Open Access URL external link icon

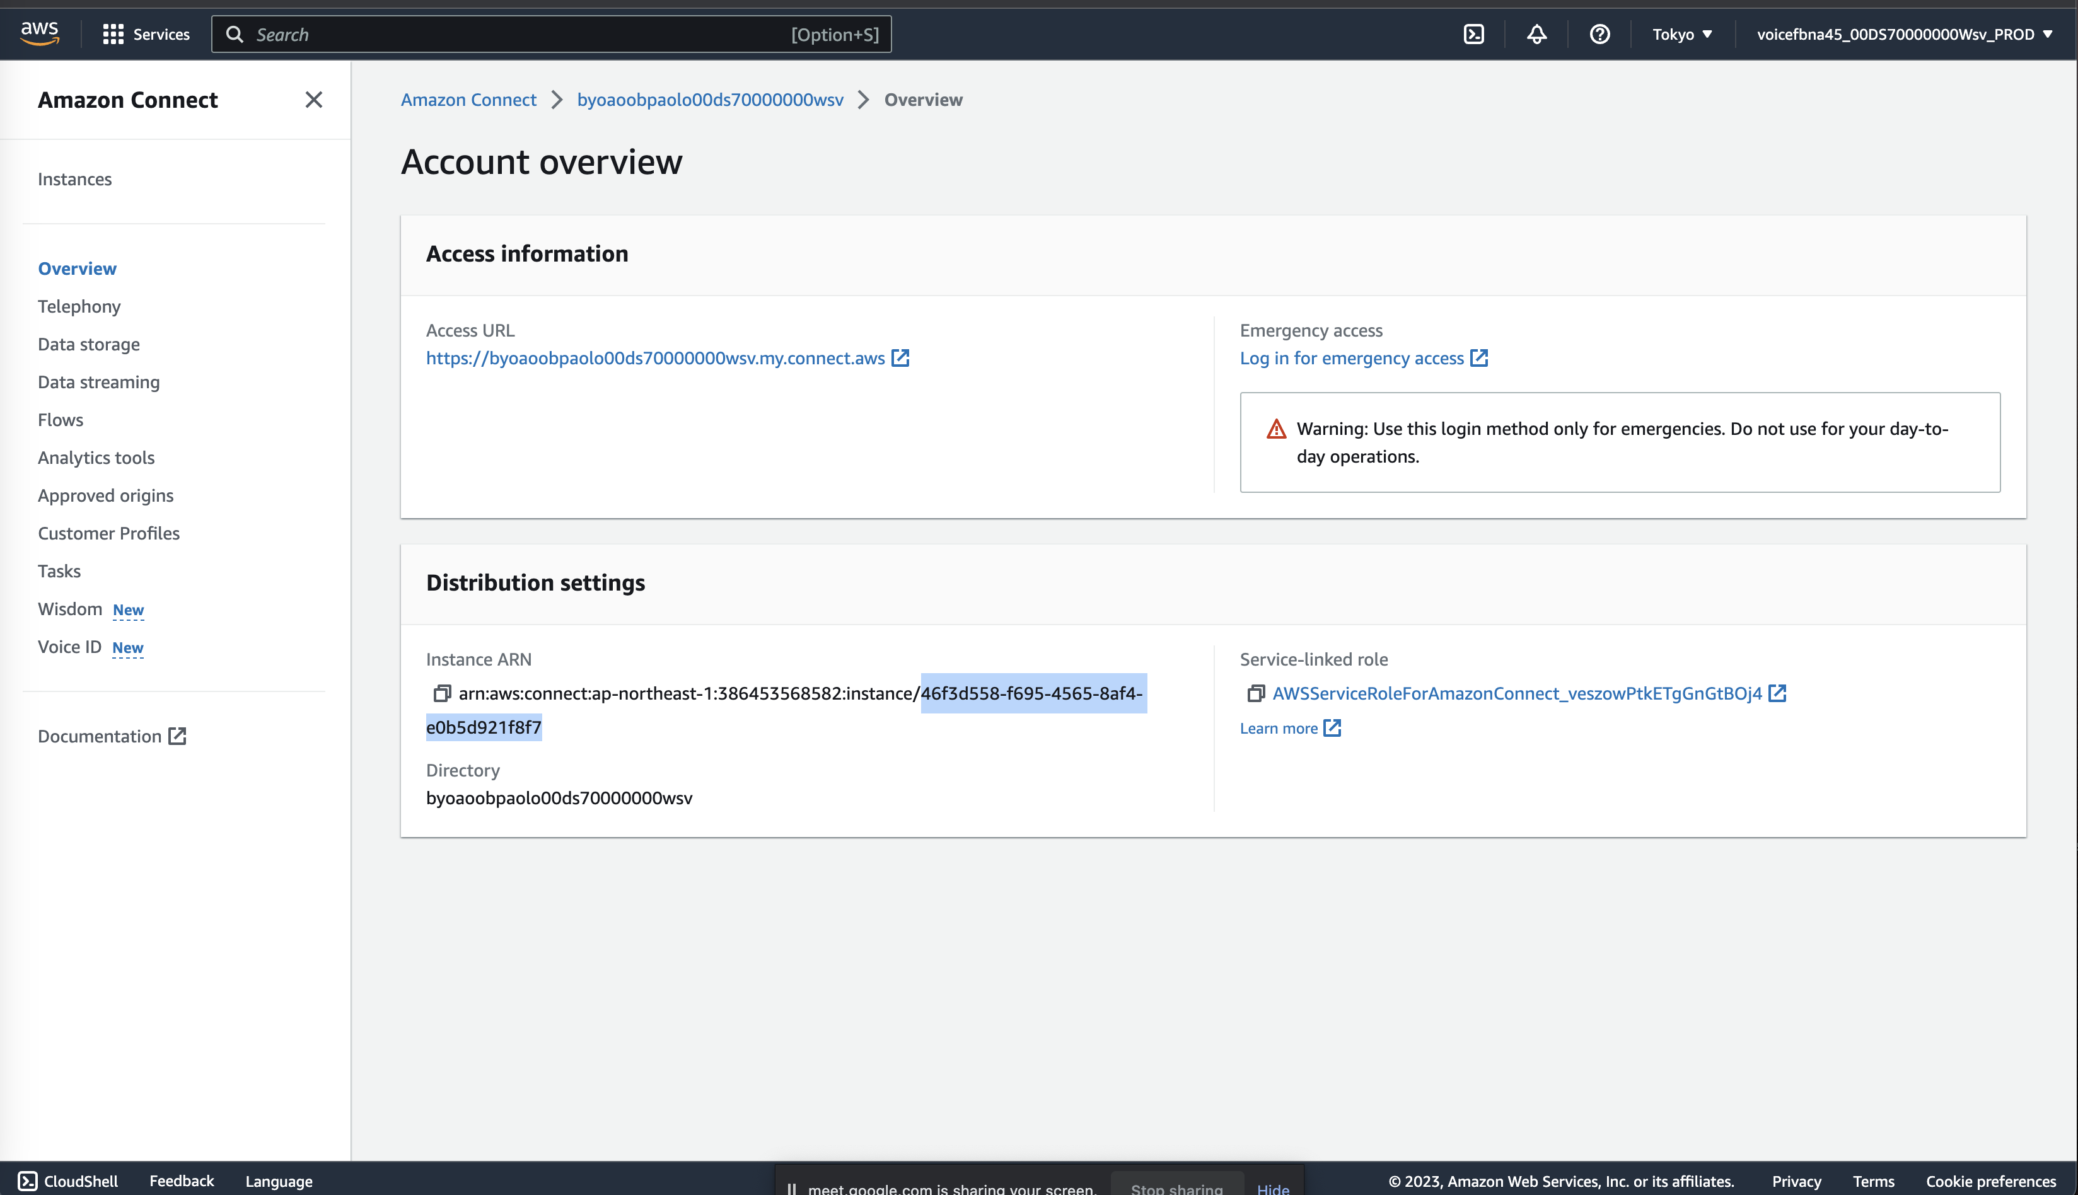[x=901, y=358]
